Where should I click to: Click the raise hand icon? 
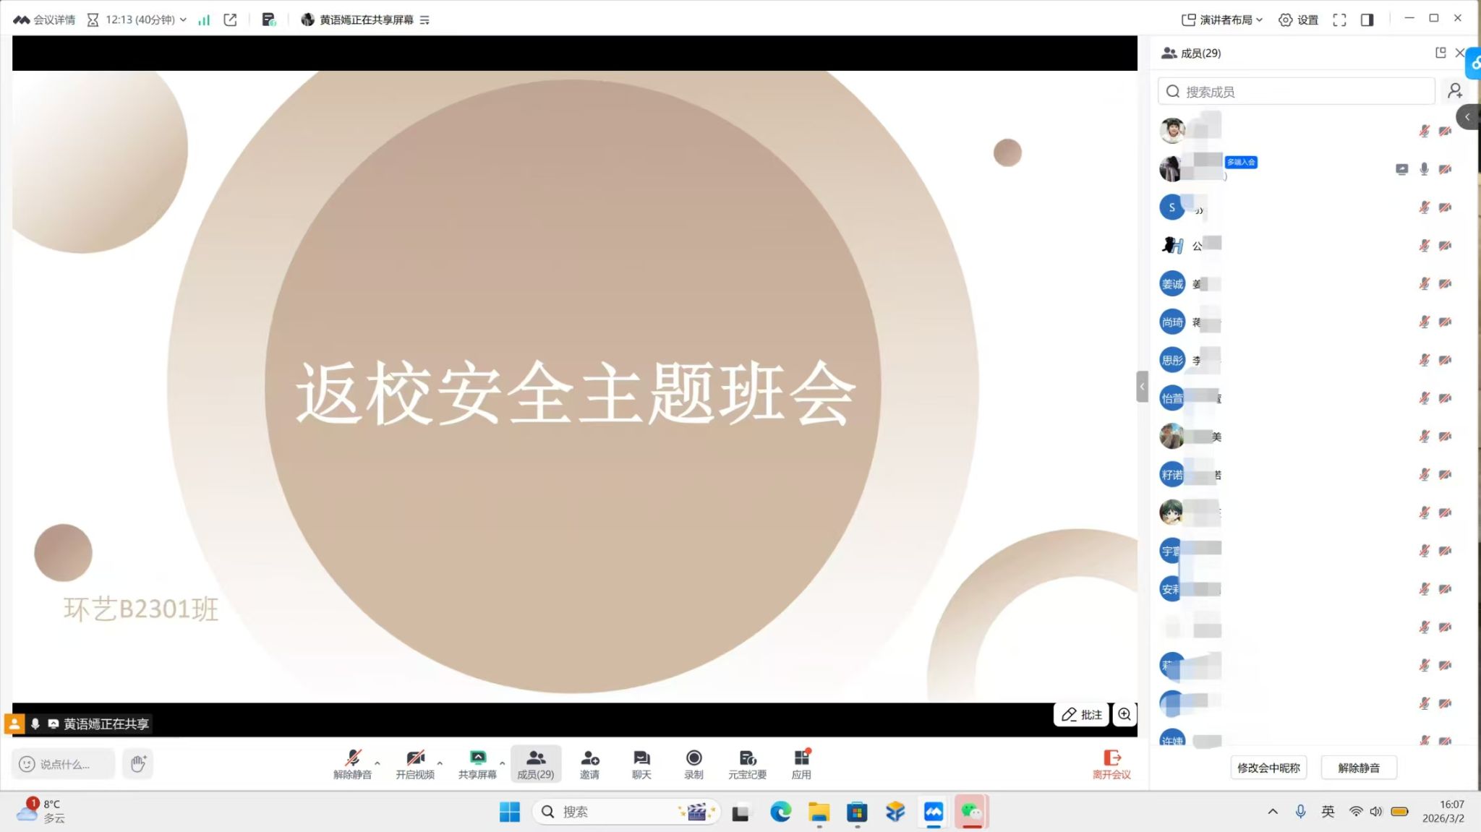coord(138,763)
